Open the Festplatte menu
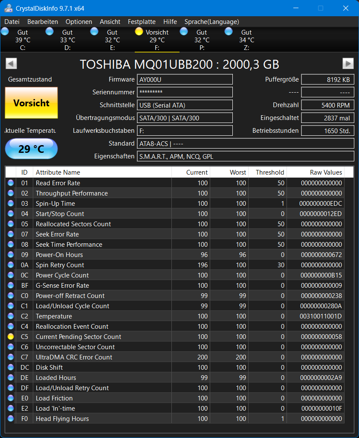 coord(142,22)
